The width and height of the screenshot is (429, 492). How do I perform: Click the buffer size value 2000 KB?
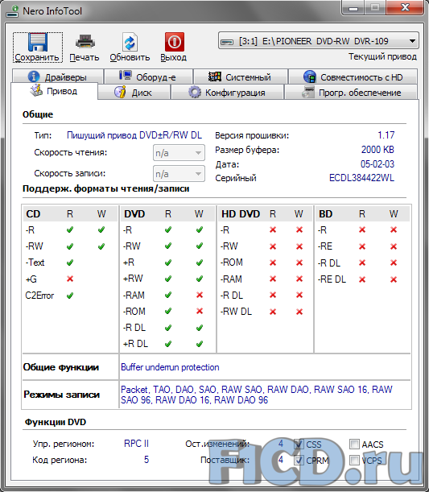click(x=377, y=150)
